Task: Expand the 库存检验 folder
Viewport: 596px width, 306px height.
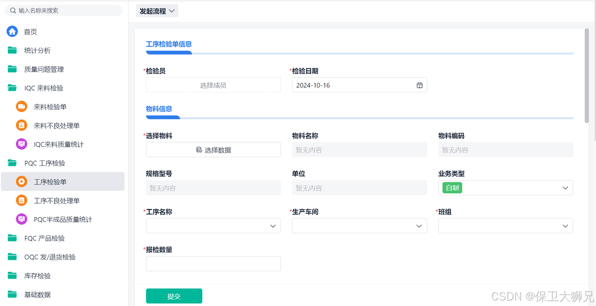Action: click(63, 276)
